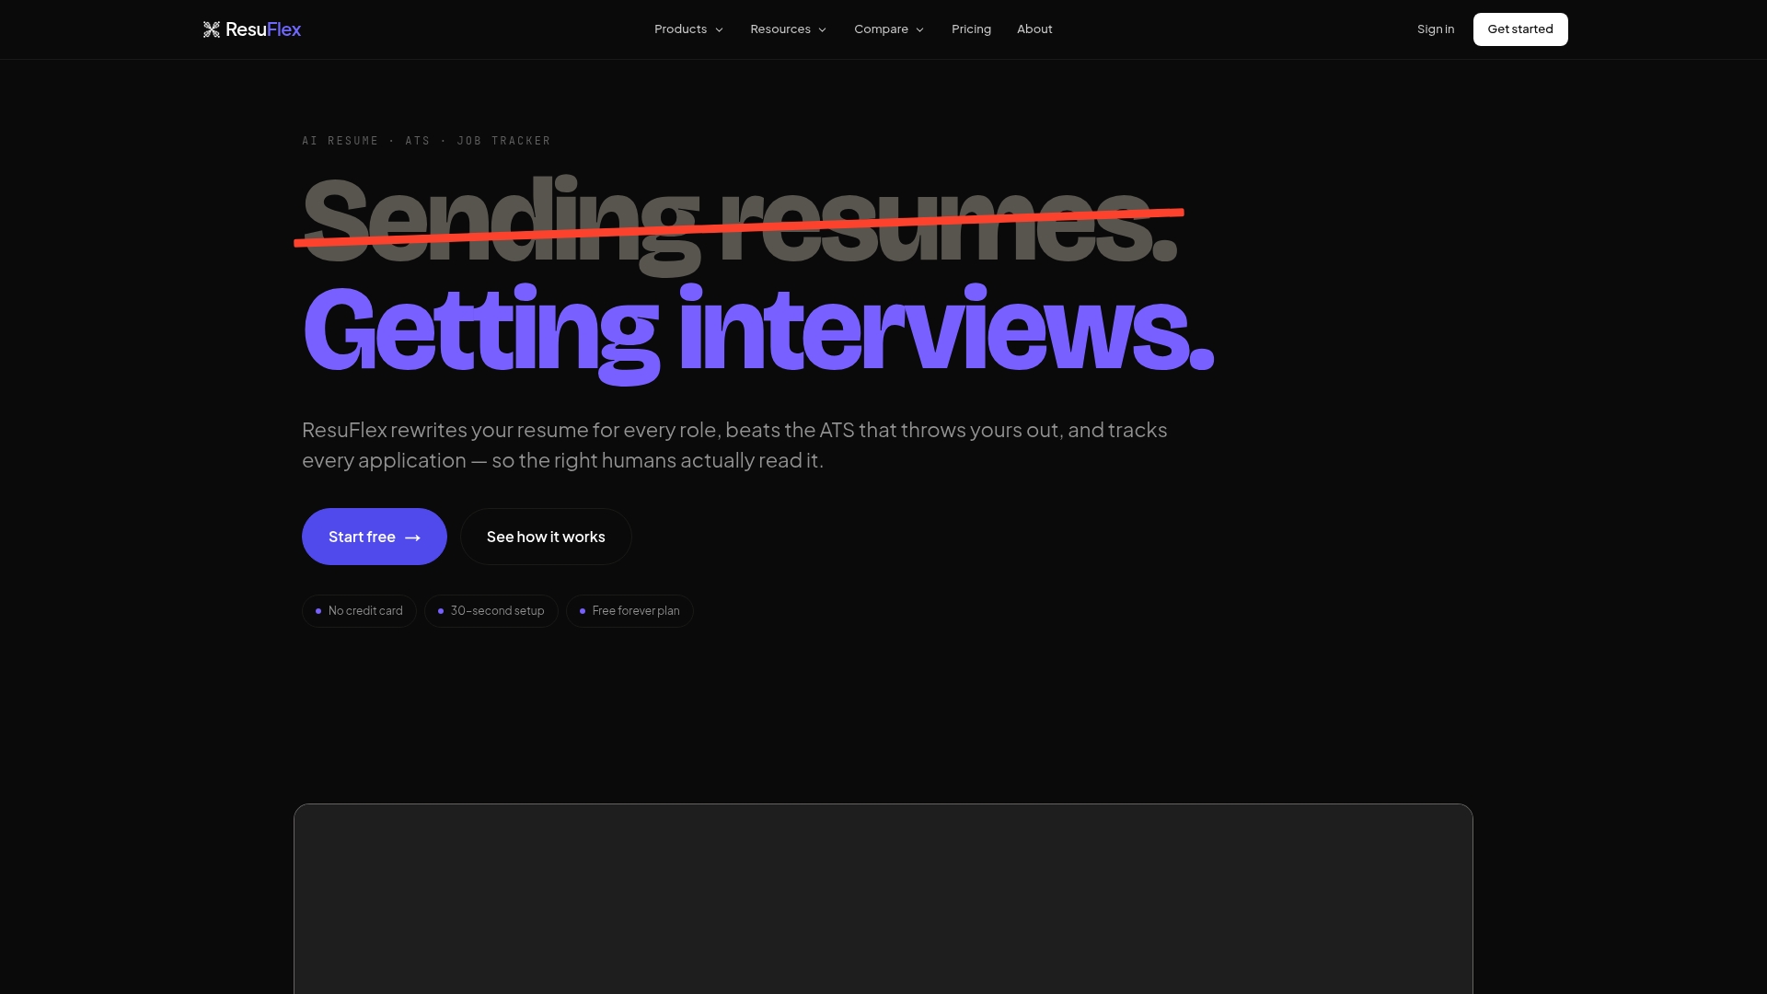Click the AI RESUME · ATS · JOB TRACKER label
The height and width of the screenshot is (994, 1767).
coord(426,141)
